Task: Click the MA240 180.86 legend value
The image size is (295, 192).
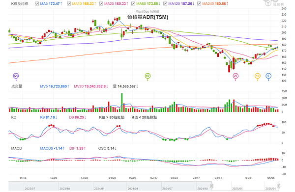Action: pyautogui.click(x=215, y=3)
